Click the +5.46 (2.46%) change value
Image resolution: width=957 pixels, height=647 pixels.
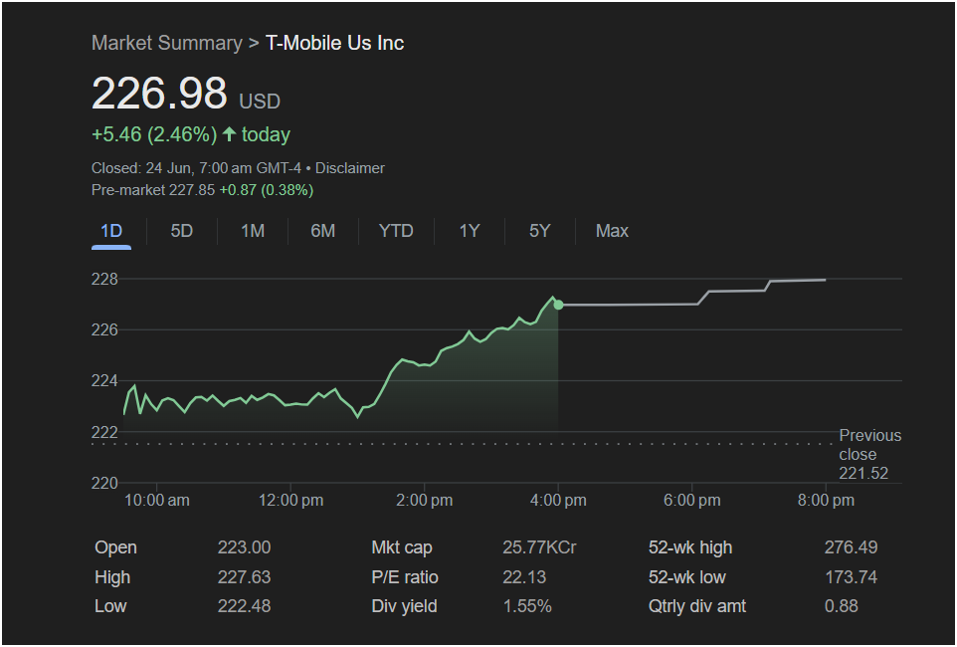click(x=154, y=134)
